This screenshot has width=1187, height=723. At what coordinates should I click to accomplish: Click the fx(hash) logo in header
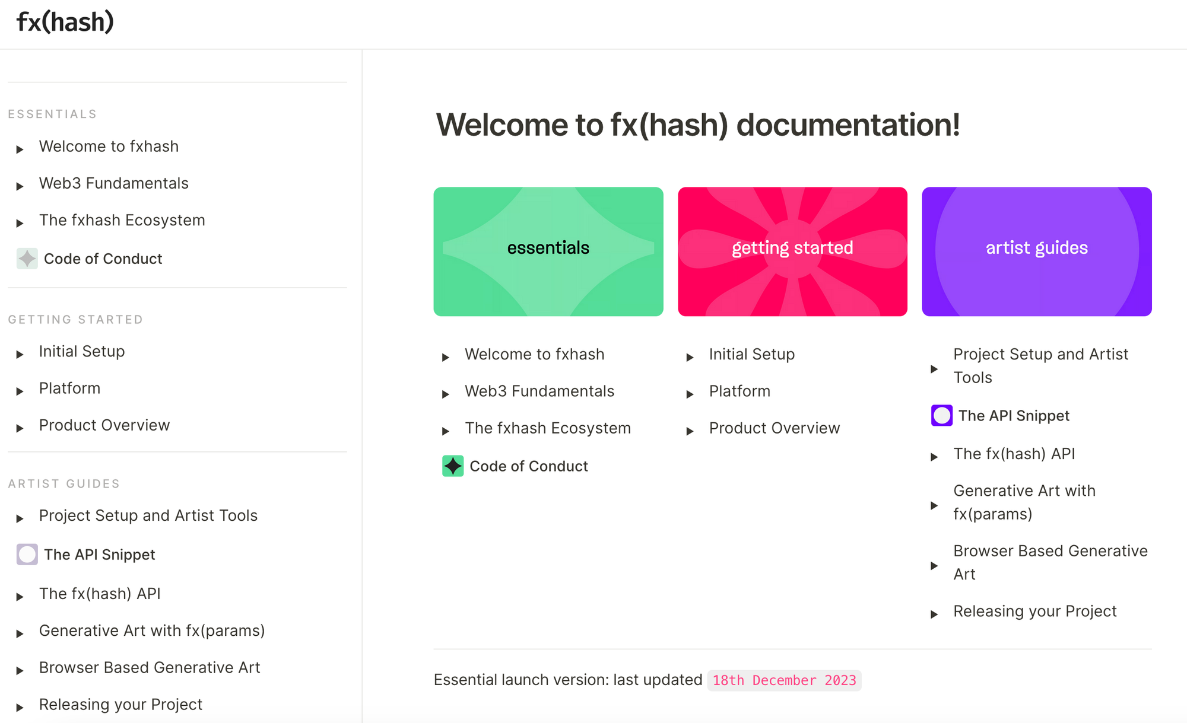tap(65, 23)
